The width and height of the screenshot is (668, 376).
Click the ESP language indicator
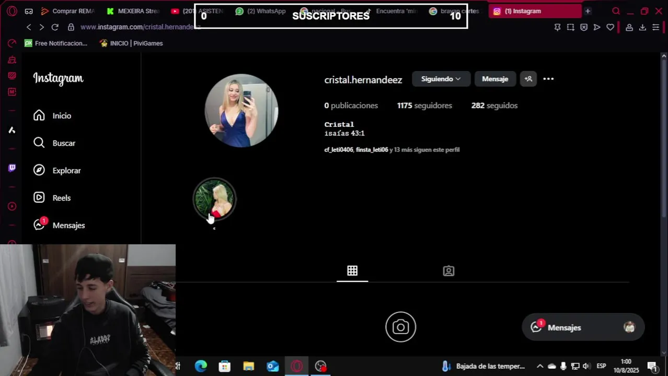602,366
